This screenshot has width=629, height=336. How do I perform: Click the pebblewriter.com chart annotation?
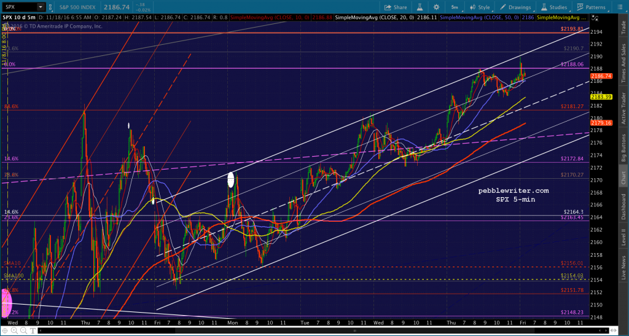[x=514, y=191]
